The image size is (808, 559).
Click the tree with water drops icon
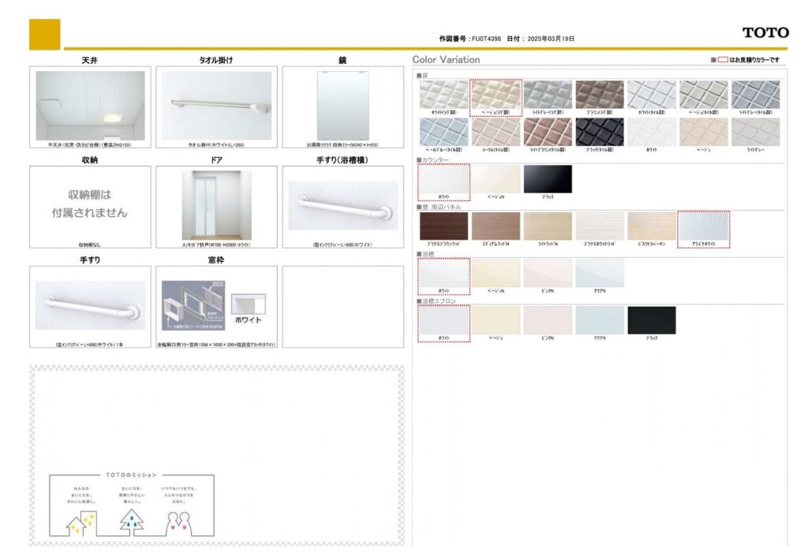[131, 522]
